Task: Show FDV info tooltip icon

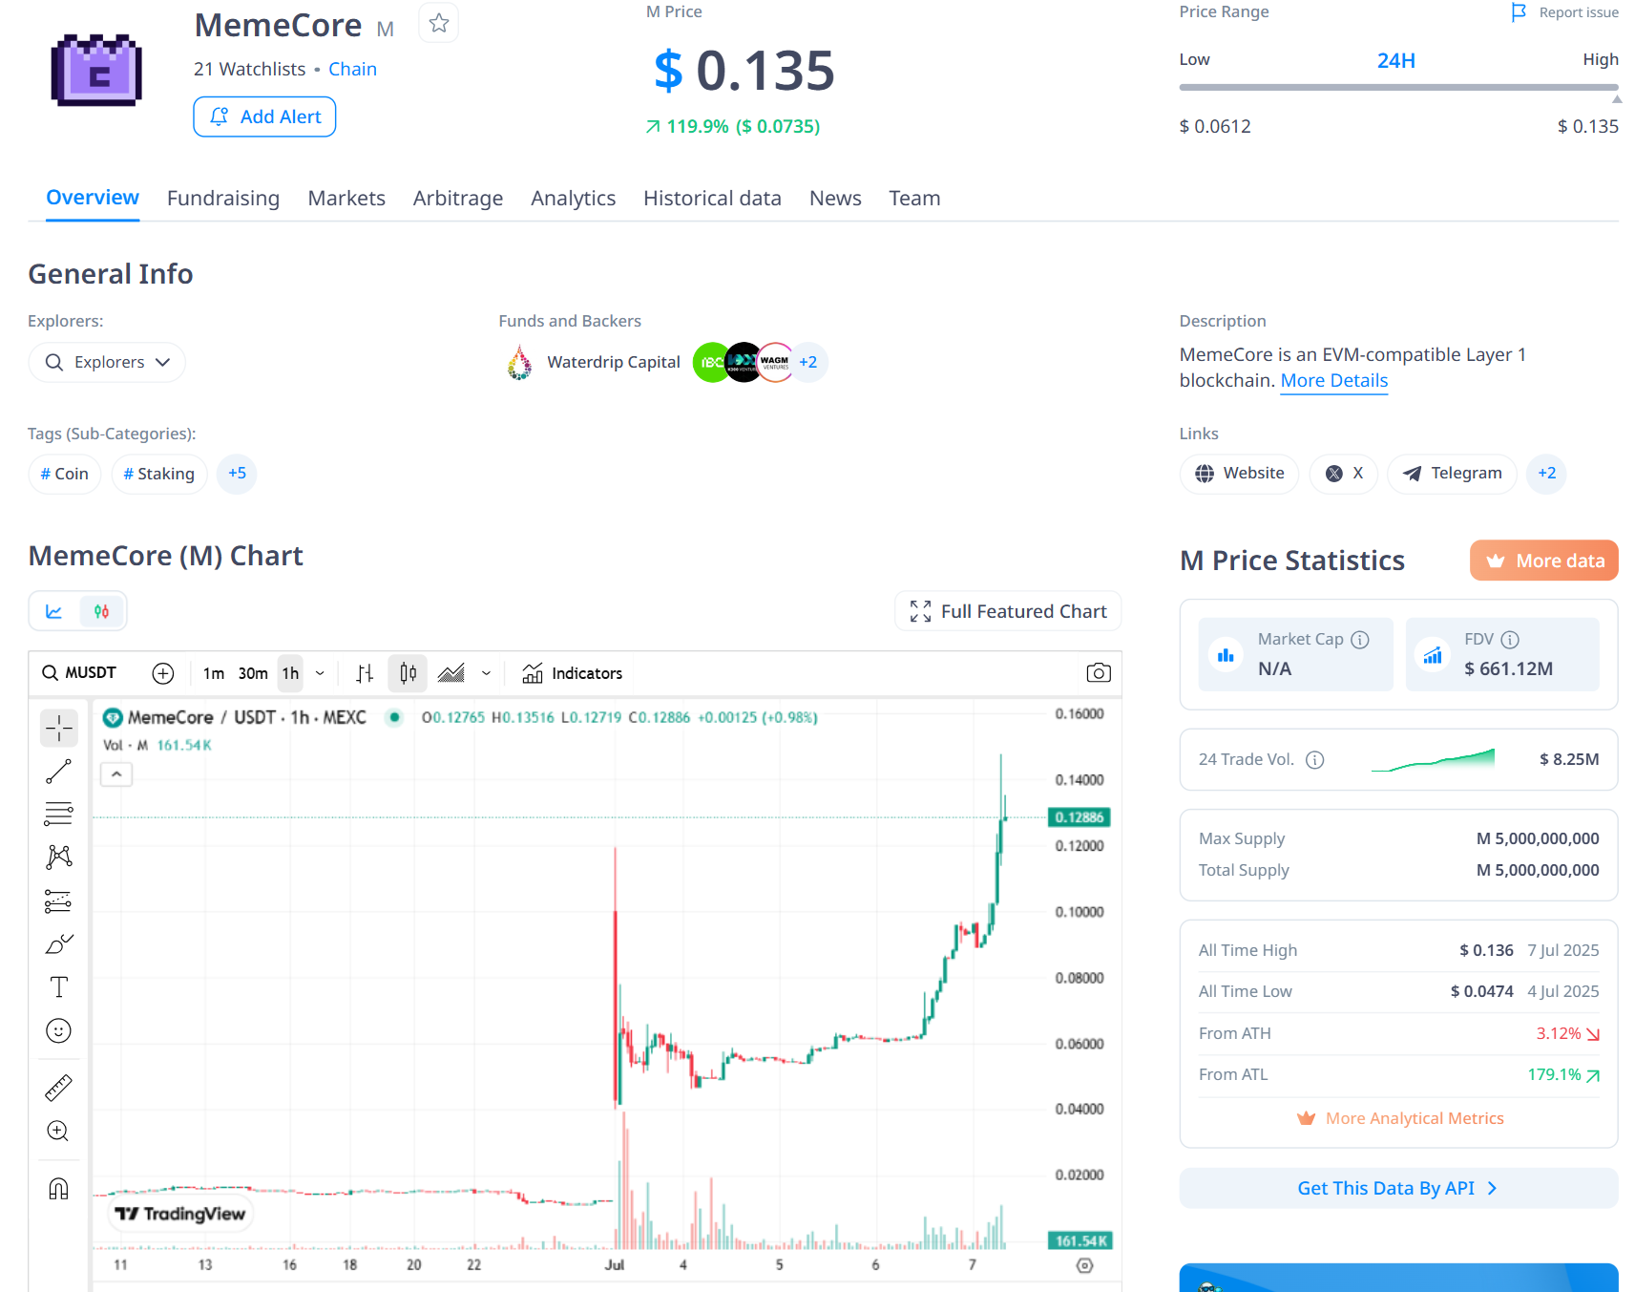Action: pyautogui.click(x=1510, y=640)
